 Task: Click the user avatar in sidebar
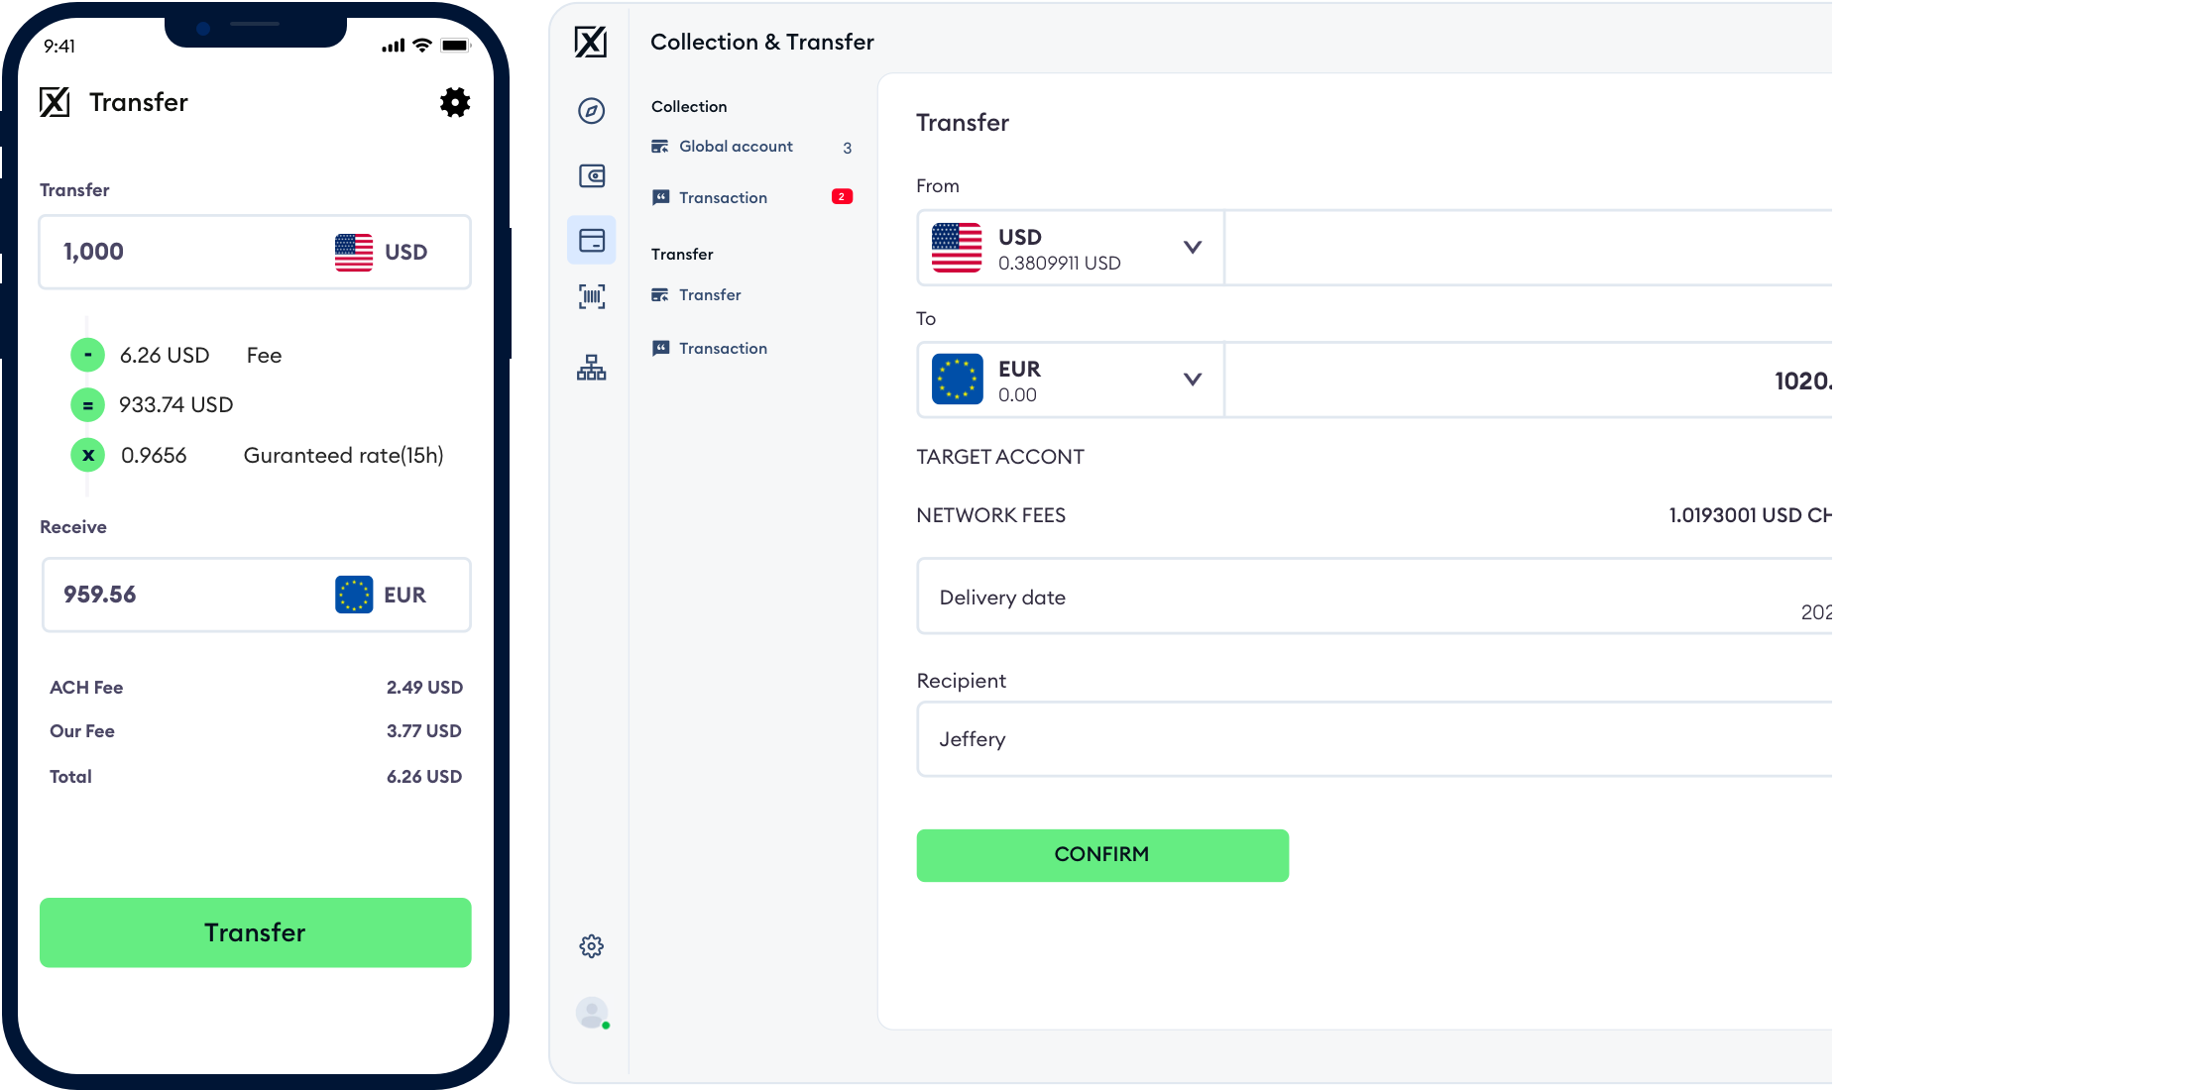591,1012
